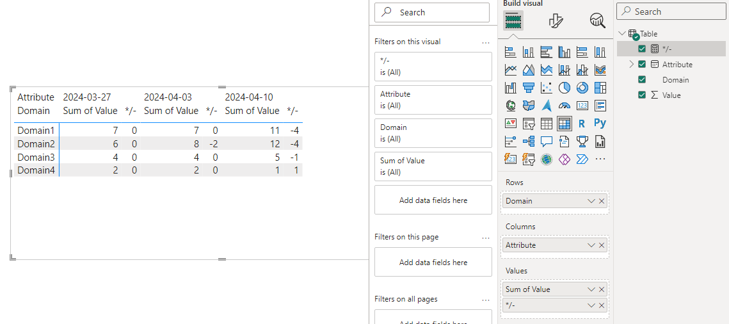729x324 pixels.
Task: Add a filled map visual
Action: pos(528,106)
